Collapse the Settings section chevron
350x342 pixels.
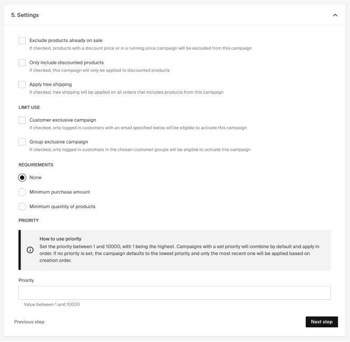[x=335, y=15]
